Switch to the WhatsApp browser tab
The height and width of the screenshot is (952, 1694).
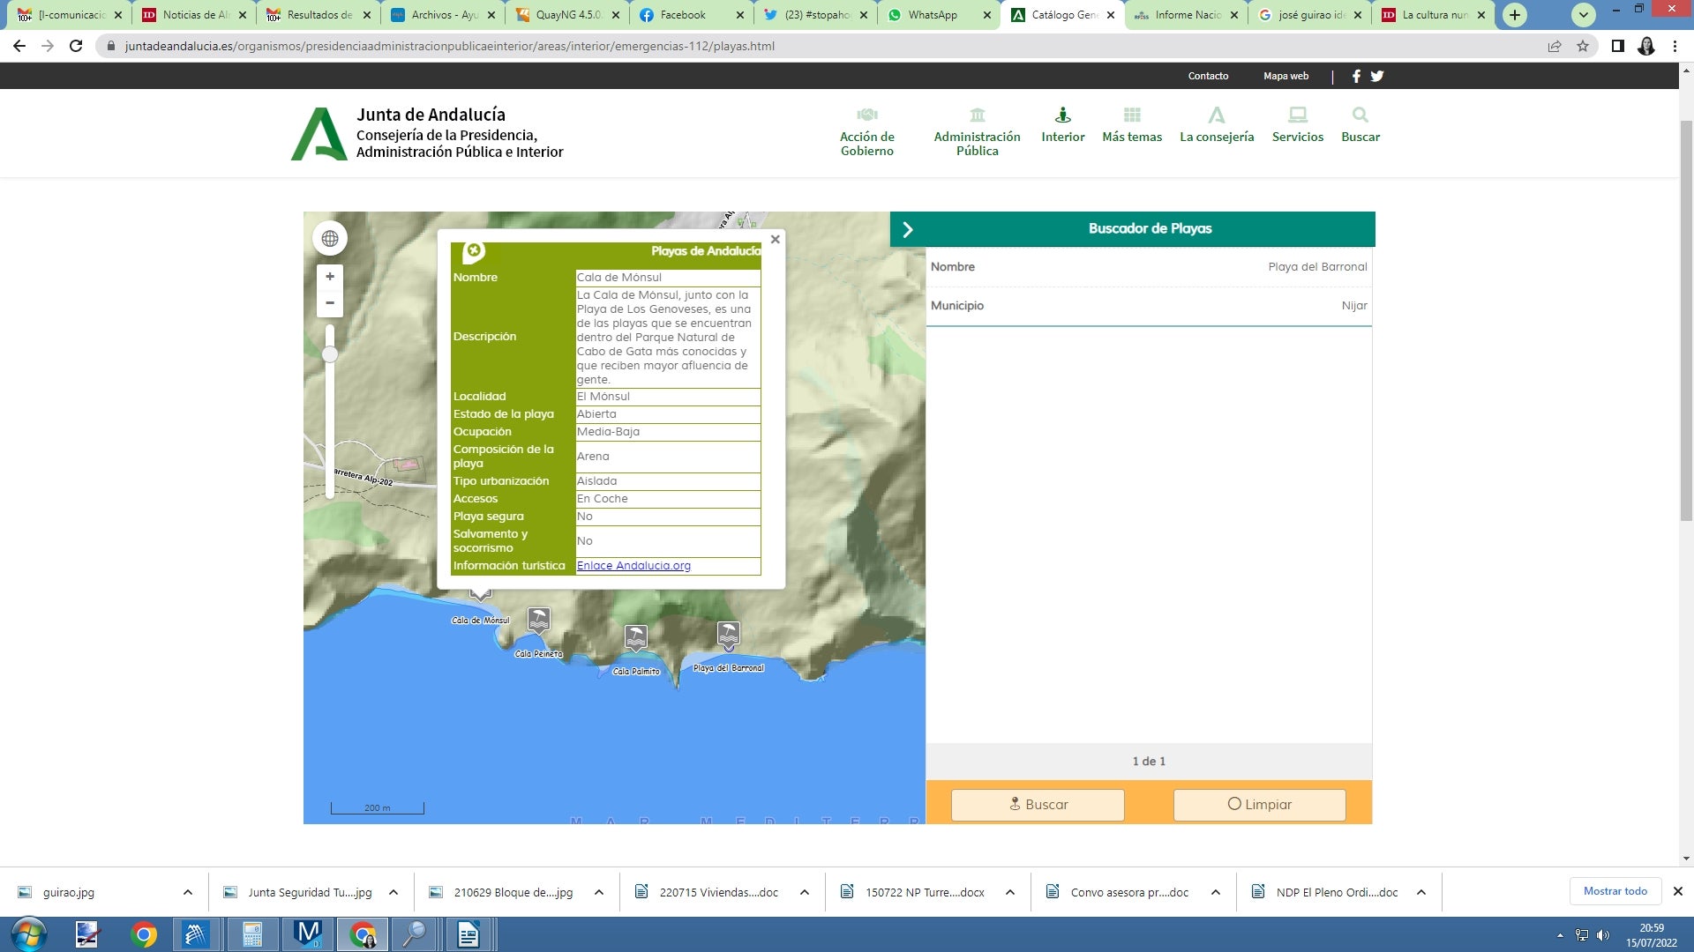[x=933, y=15]
